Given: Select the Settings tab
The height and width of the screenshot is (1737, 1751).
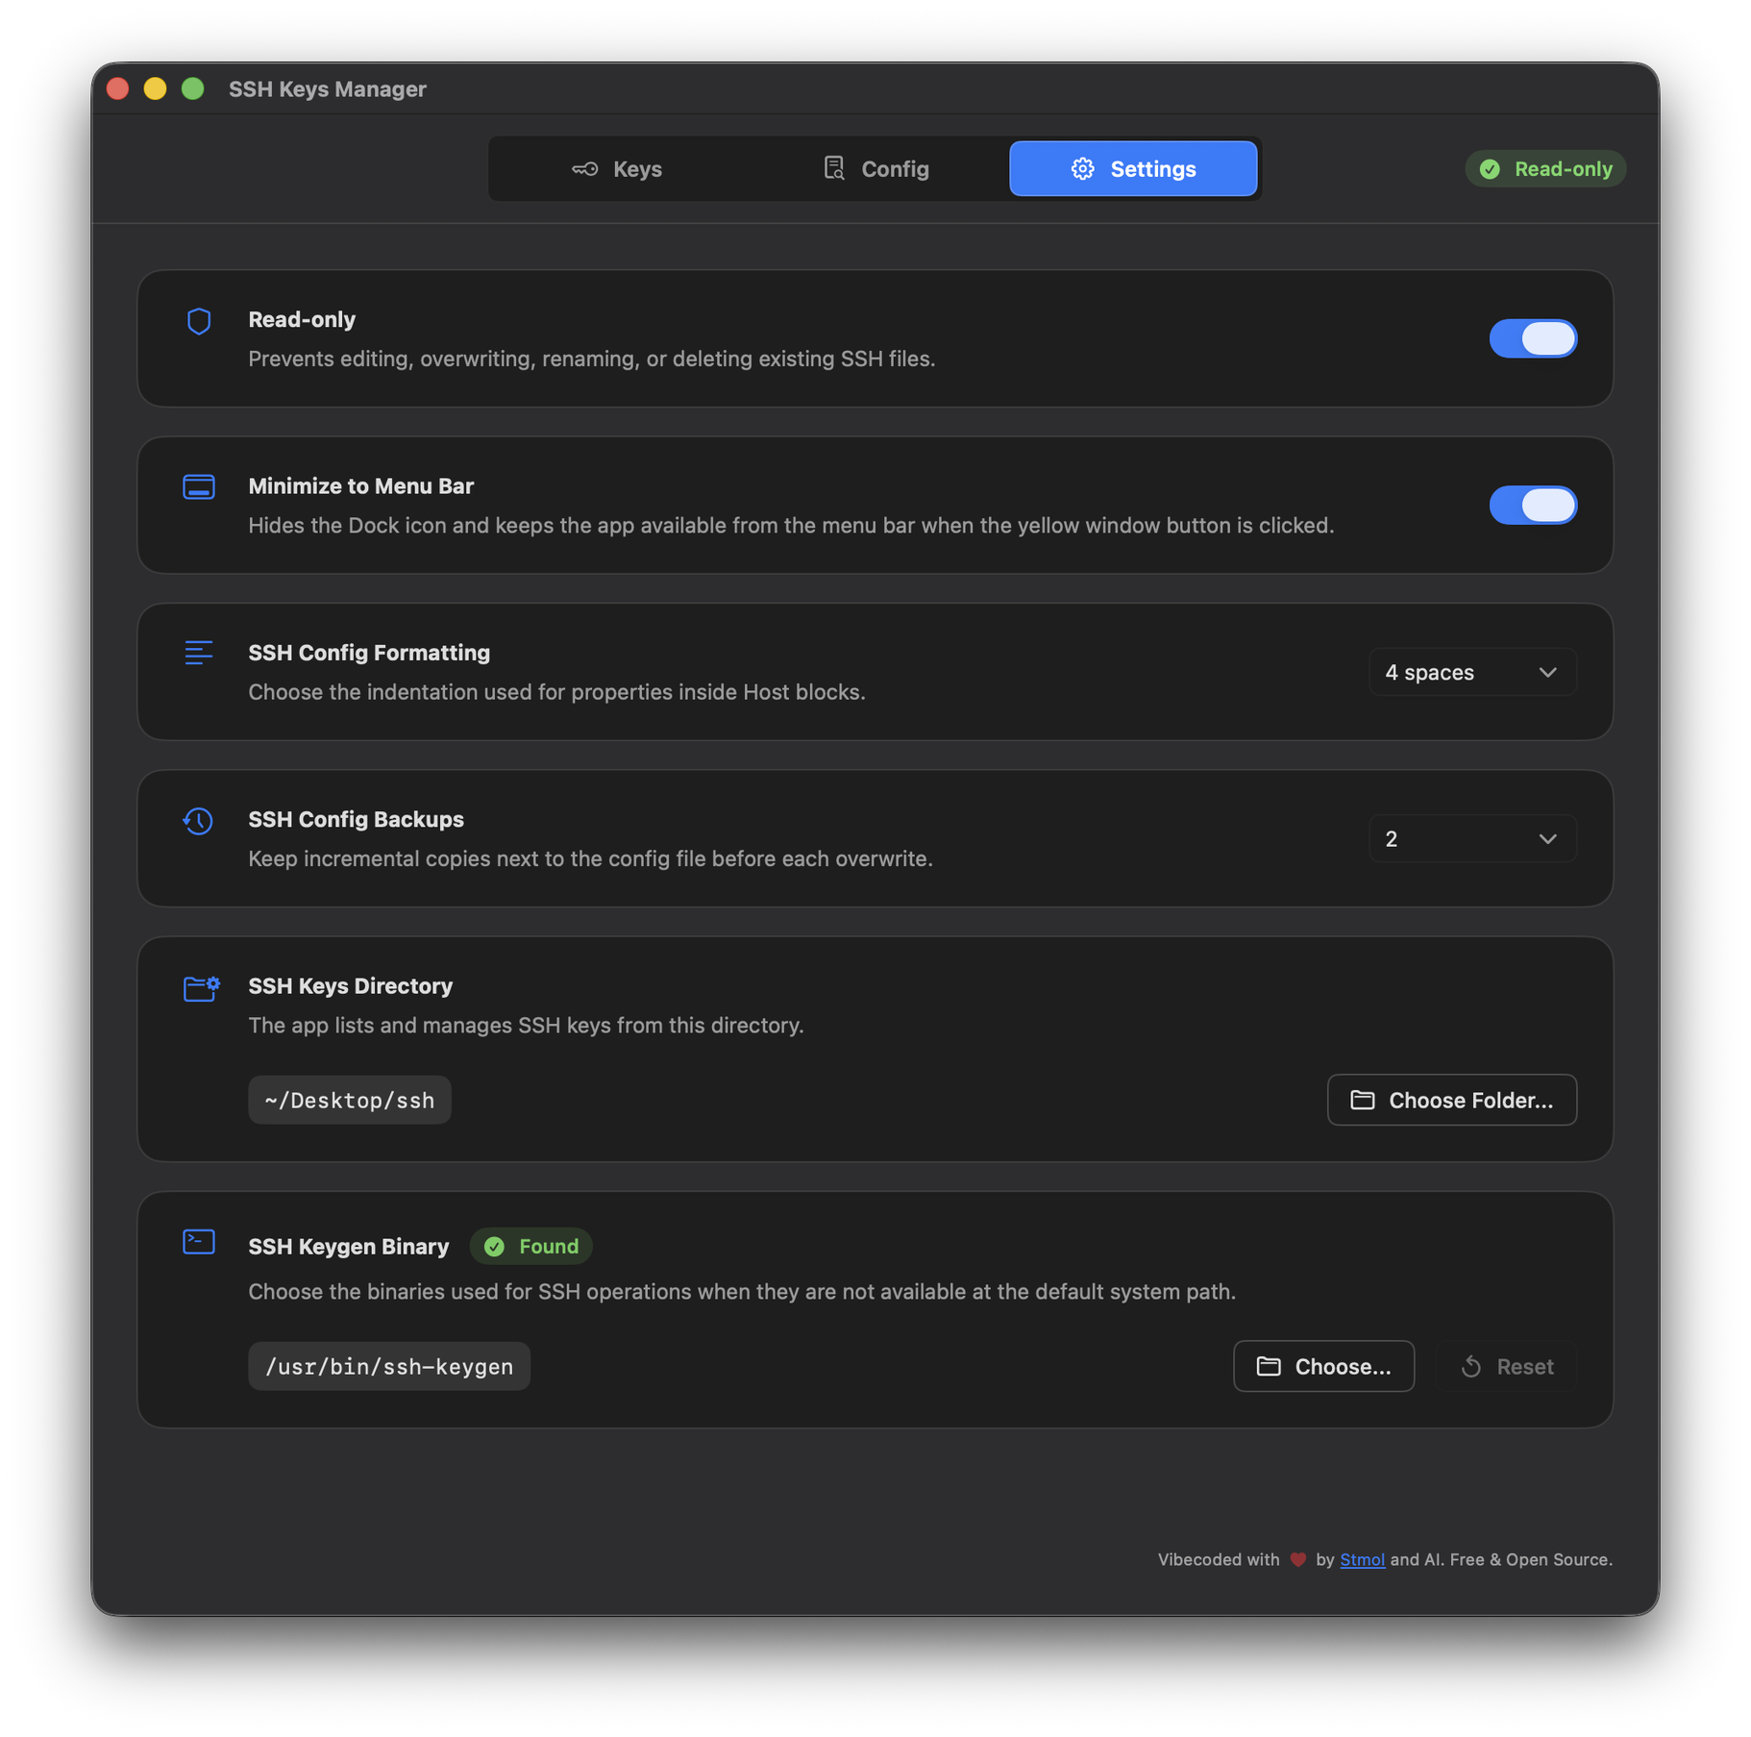Looking at the screenshot, I should 1133,169.
